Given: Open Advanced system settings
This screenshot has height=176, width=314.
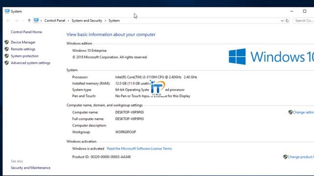Looking at the screenshot, I should point(30,63).
